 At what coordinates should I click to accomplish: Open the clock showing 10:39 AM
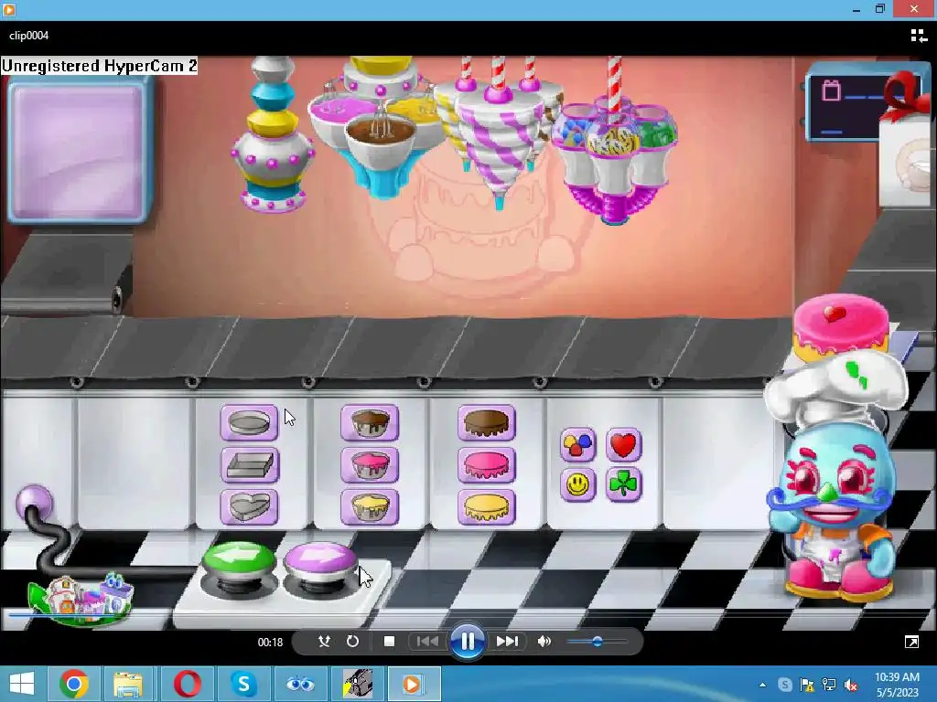pyautogui.click(x=897, y=685)
